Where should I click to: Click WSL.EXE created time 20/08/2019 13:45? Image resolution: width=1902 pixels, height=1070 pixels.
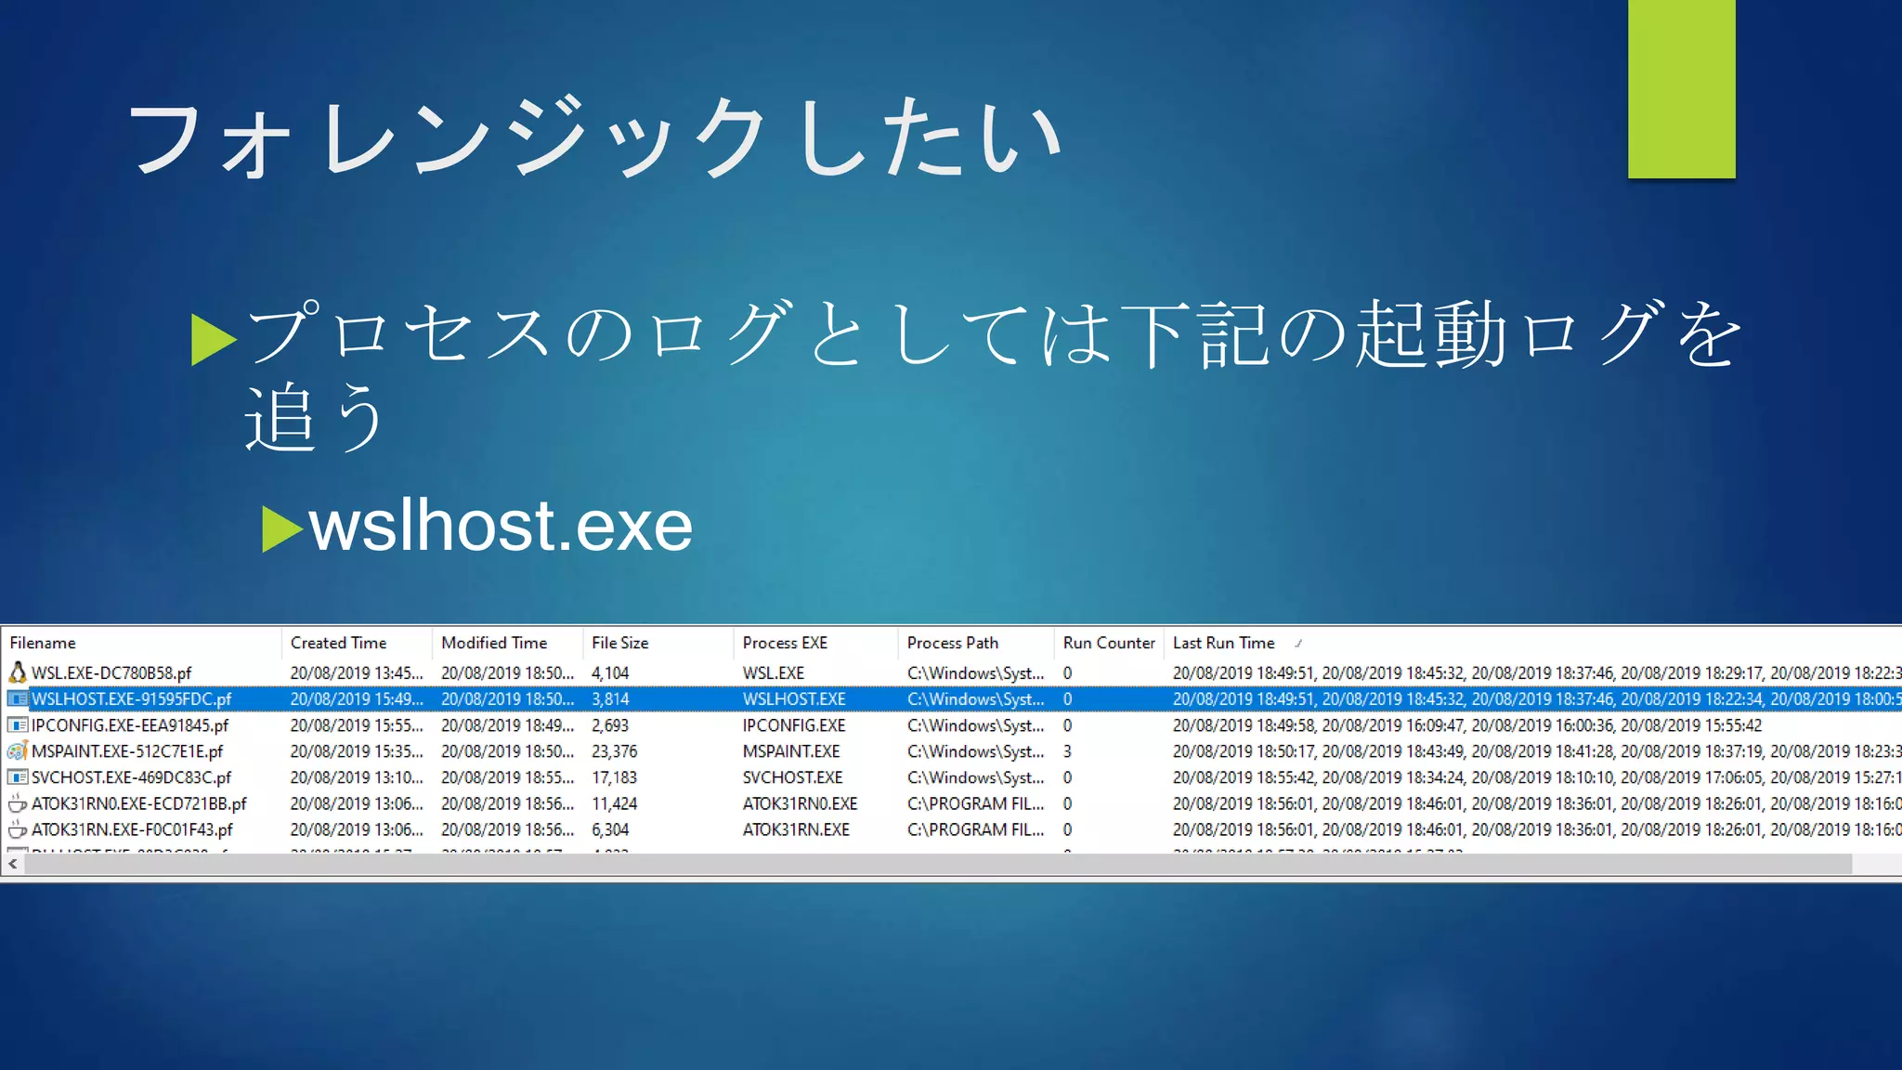pyautogui.click(x=357, y=672)
